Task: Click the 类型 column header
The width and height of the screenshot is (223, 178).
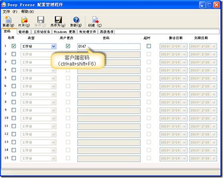Action: click(31, 38)
